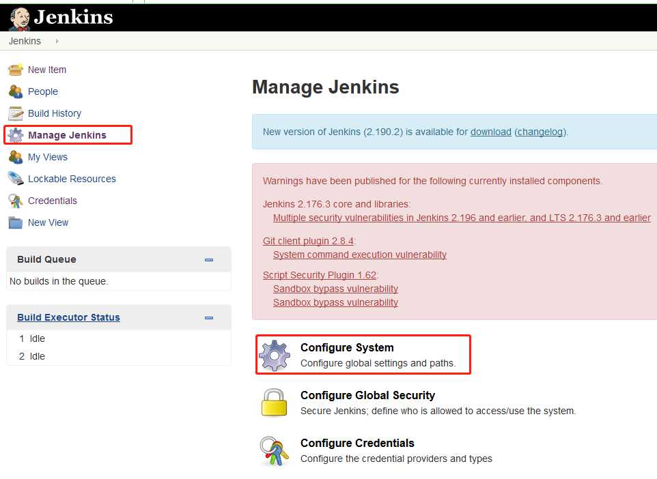Click 'Configure global settings and paths.' description
The height and width of the screenshot is (479, 657).
click(x=378, y=363)
